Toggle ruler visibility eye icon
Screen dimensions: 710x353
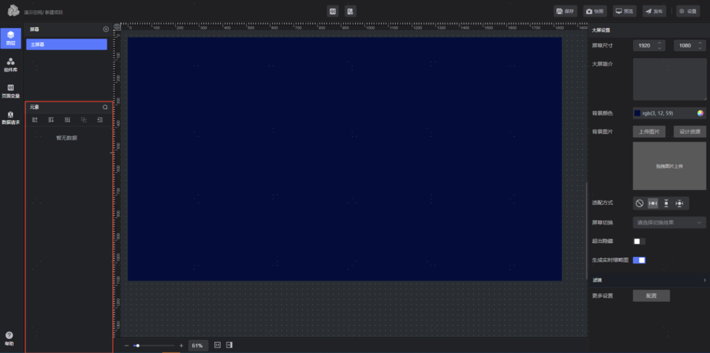coord(117,27)
